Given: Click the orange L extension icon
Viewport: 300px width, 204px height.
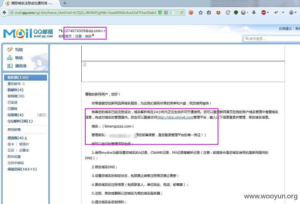Looking at the screenshot, I should [x=218, y=13].
